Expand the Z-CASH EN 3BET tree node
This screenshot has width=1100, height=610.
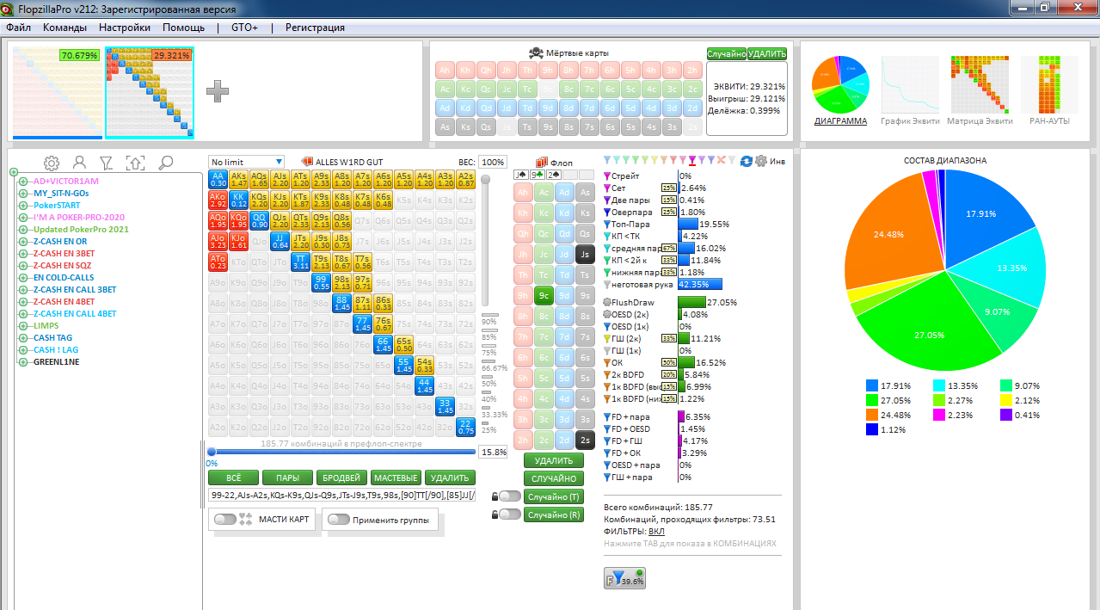(14, 254)
